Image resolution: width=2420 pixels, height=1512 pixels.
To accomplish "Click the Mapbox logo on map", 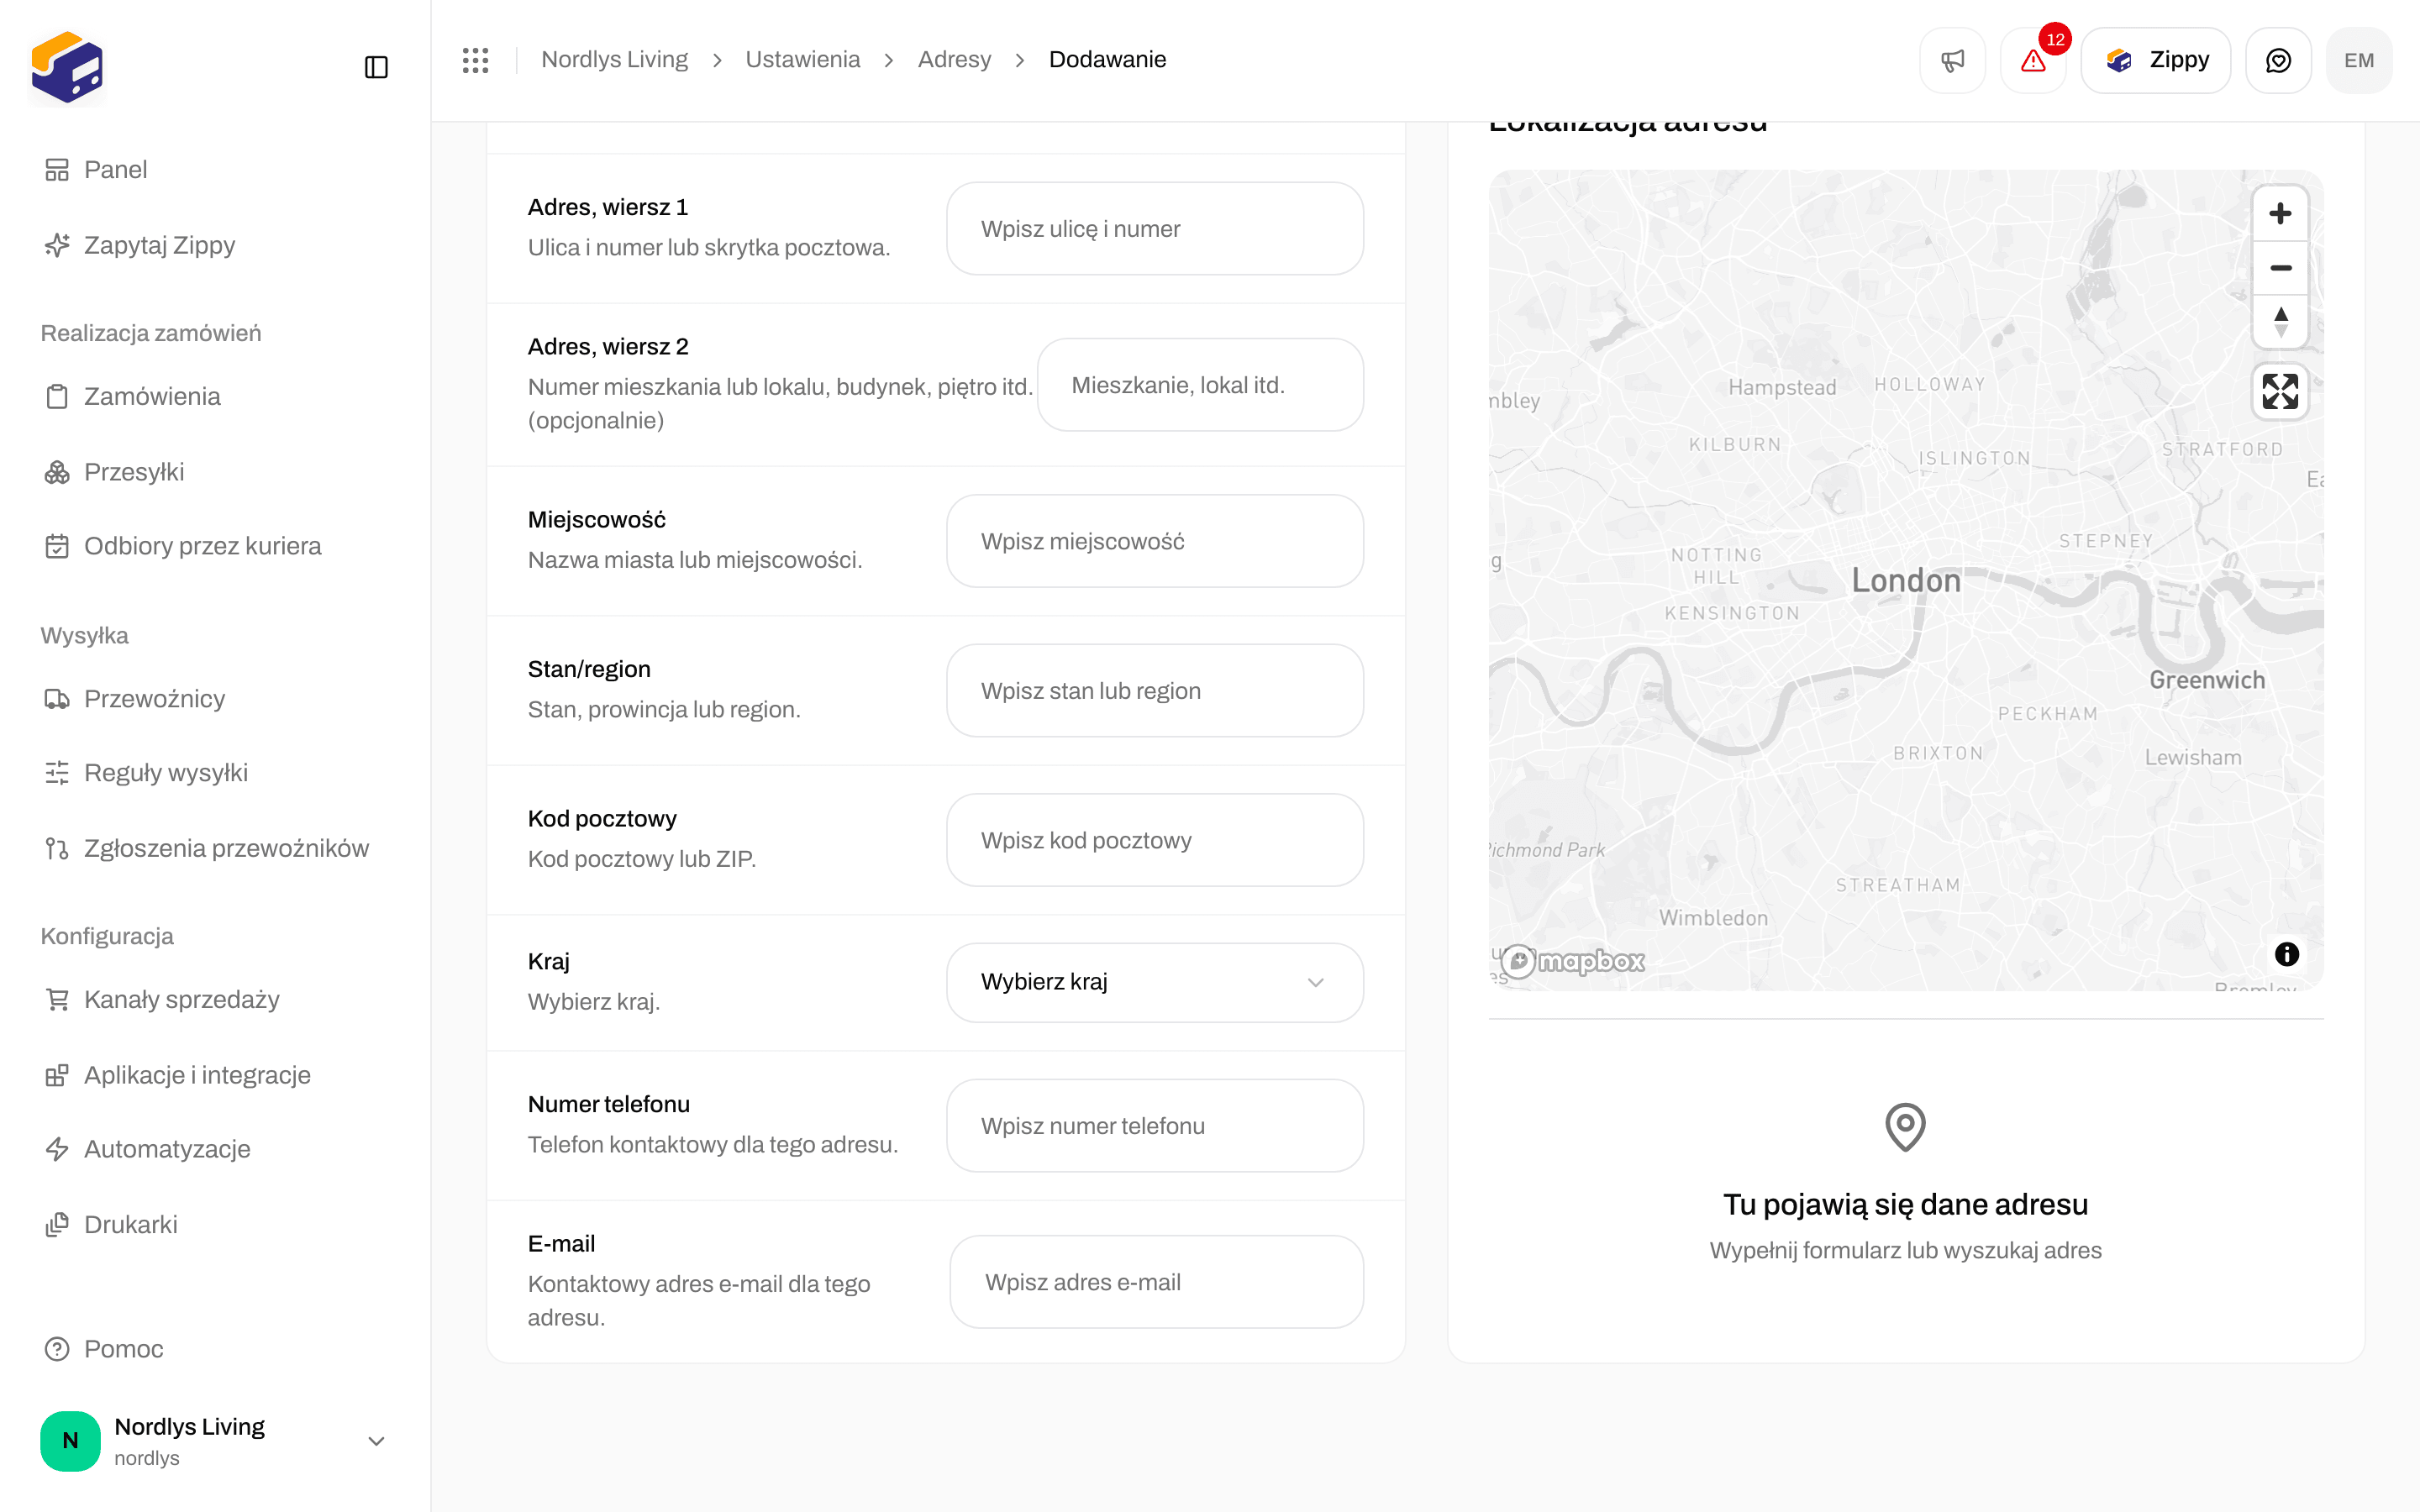I will (x=1572, y=961).
